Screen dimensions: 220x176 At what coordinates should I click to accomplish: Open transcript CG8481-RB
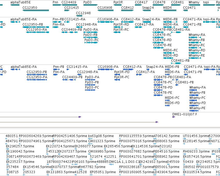[x=180, y=61]
